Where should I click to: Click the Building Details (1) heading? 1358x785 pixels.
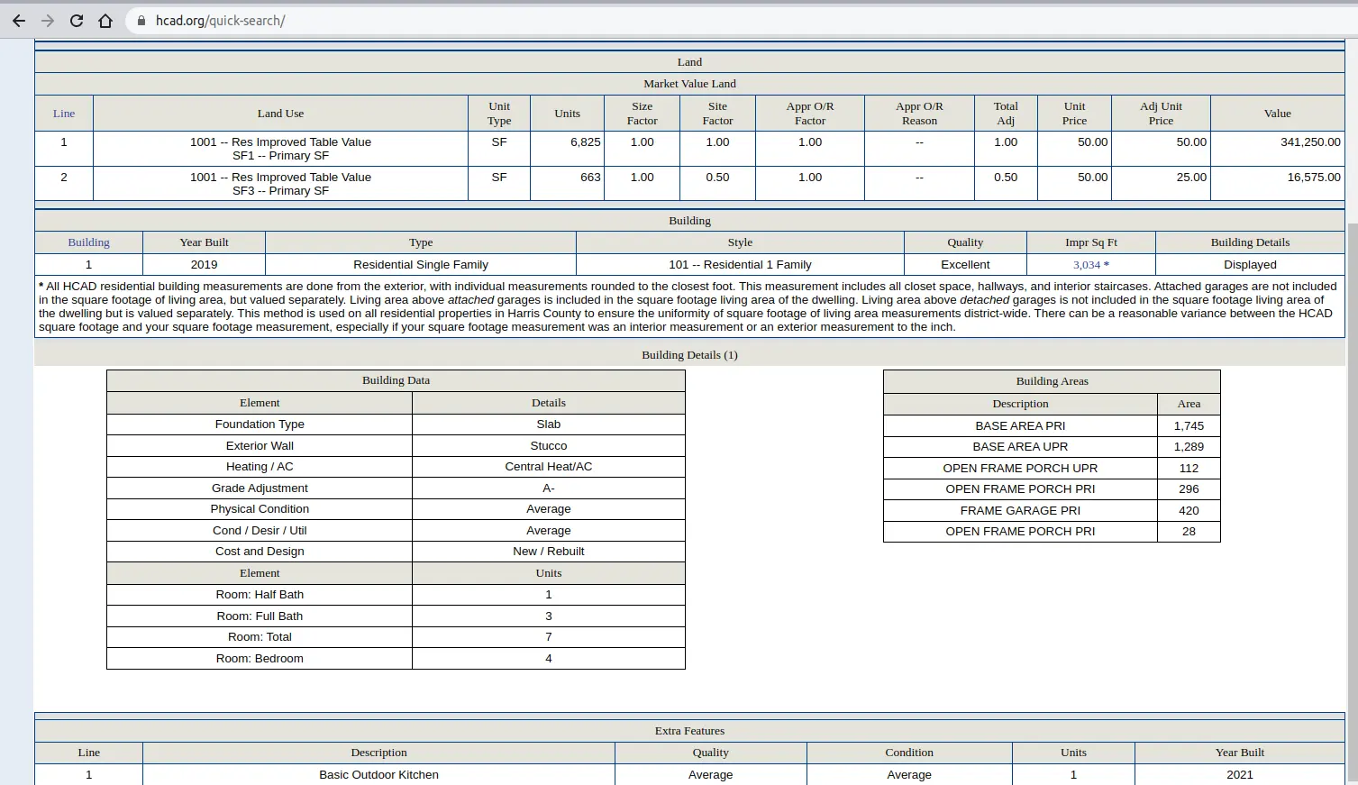click(x=689, y=355)
